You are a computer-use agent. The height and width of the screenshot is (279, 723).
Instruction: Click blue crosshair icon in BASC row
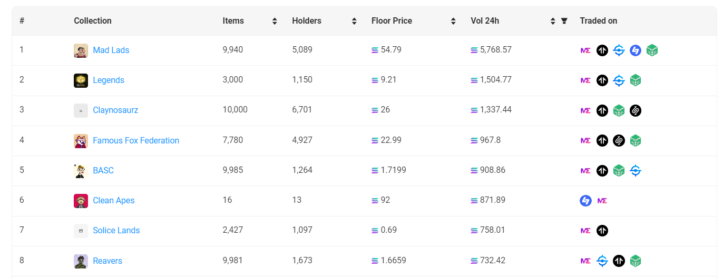click(636, 171)
